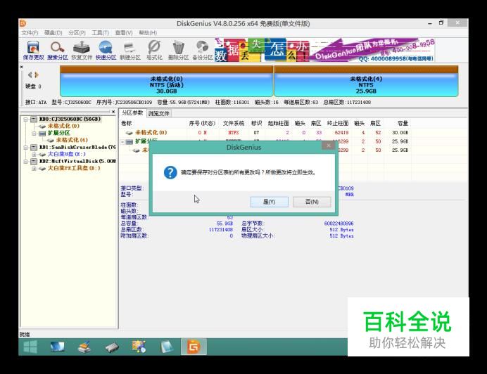Select the 未格式化(4) 25.9GB partition block
Screen dimensions: 487x374
[366, 82]
